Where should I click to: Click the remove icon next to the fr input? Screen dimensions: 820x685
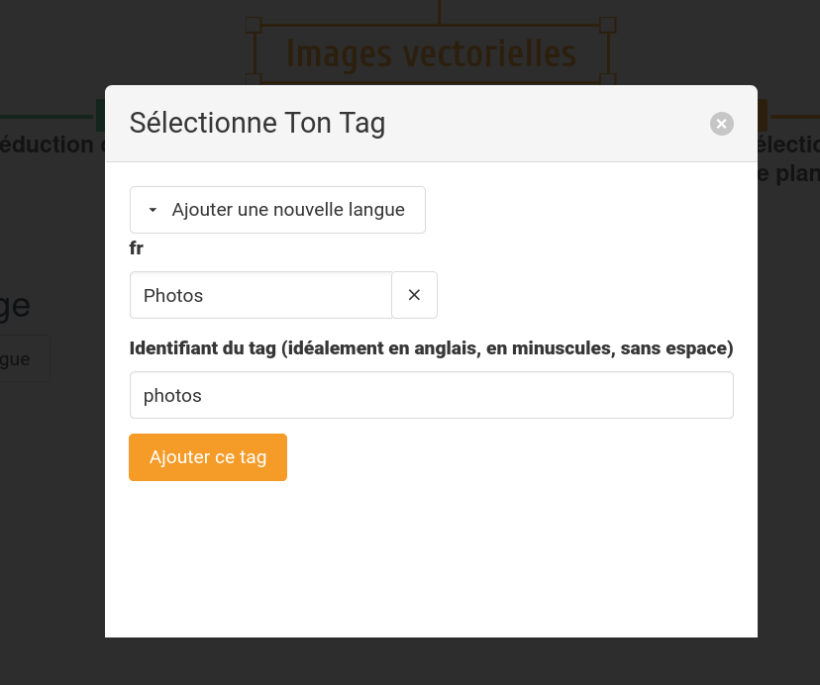point(414,295)
